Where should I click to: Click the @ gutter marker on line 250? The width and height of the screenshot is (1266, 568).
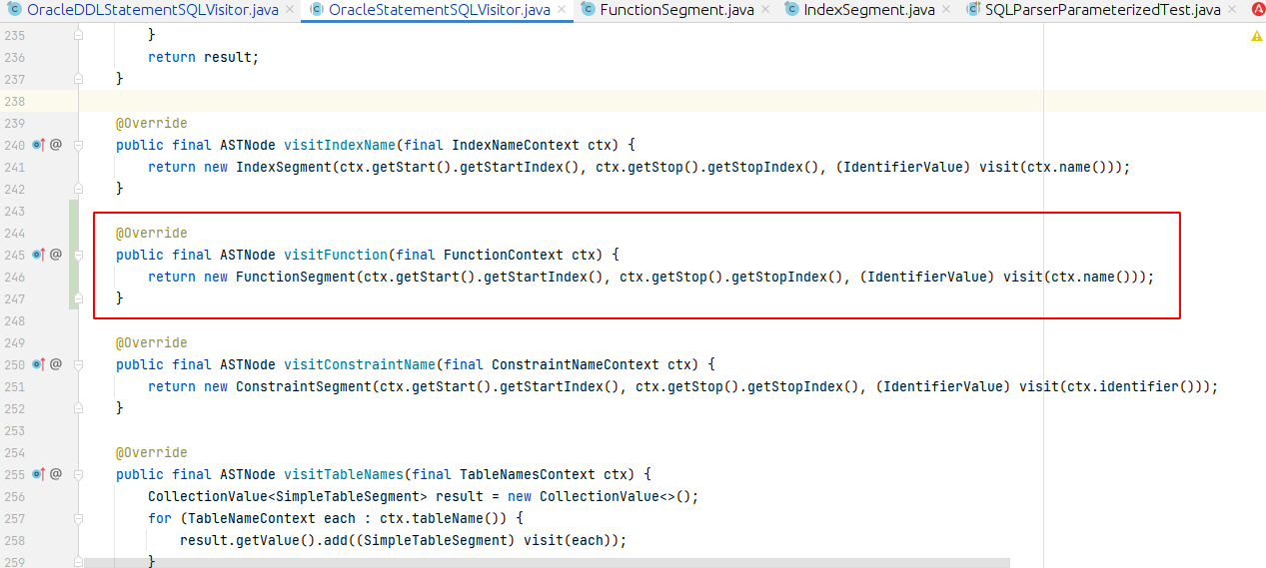point(56,364)
